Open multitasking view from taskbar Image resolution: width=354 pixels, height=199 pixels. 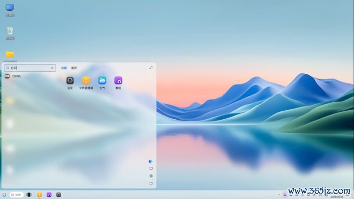(x=29, y=195)
